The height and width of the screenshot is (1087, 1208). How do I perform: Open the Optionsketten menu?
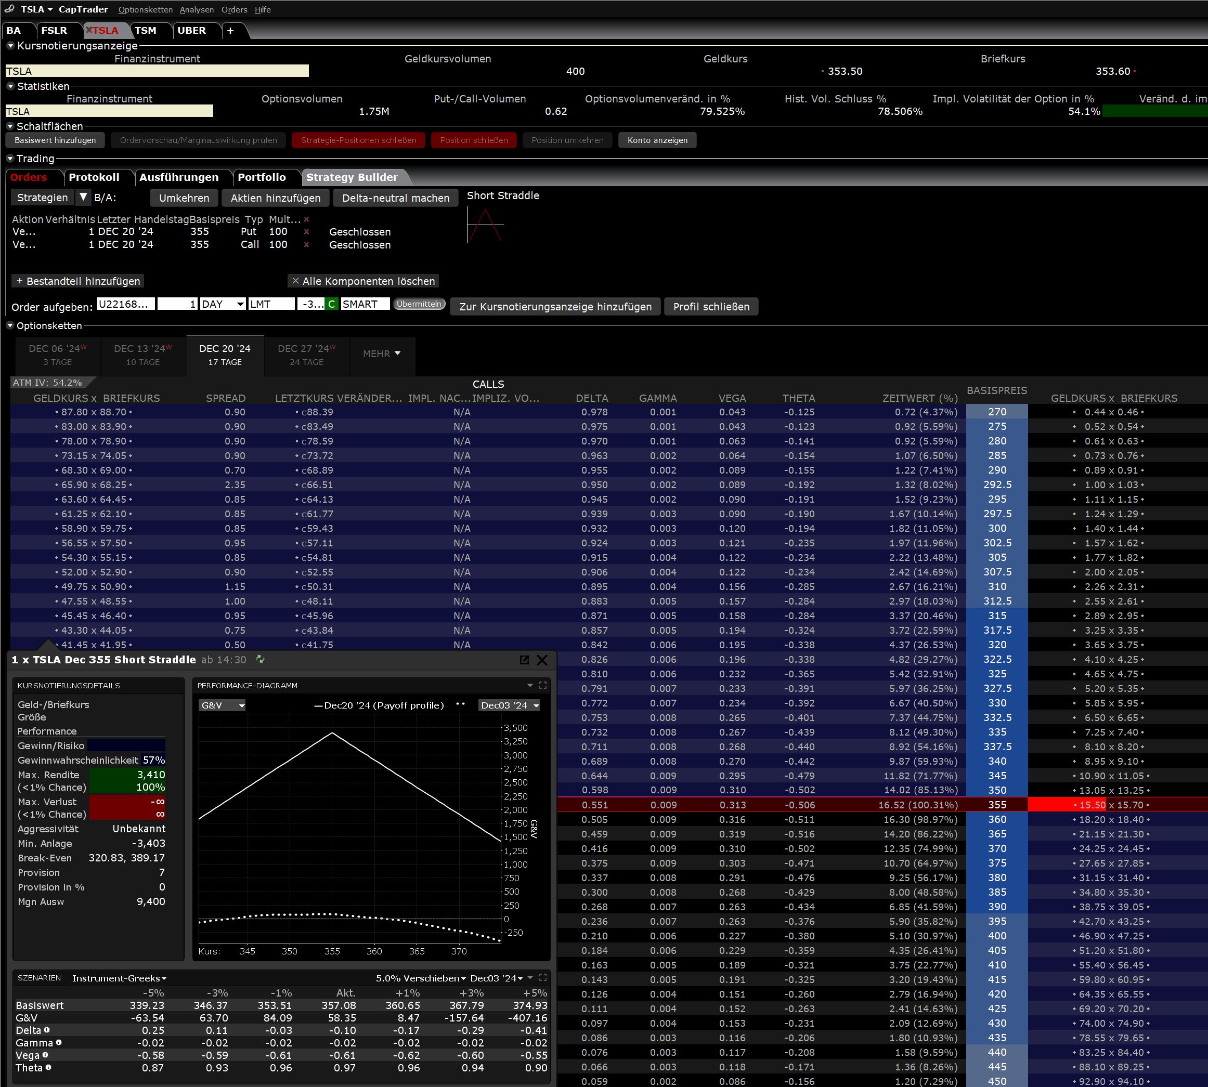coord(145,9)
